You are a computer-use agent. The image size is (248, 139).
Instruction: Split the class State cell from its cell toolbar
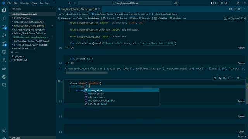[230, 78]
